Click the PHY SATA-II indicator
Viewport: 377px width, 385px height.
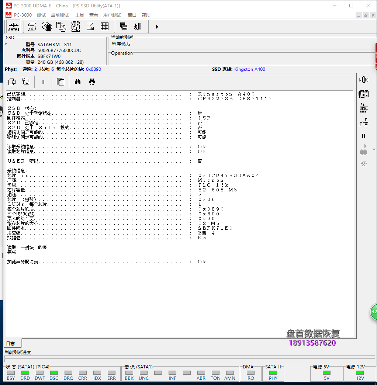[273, 373]
